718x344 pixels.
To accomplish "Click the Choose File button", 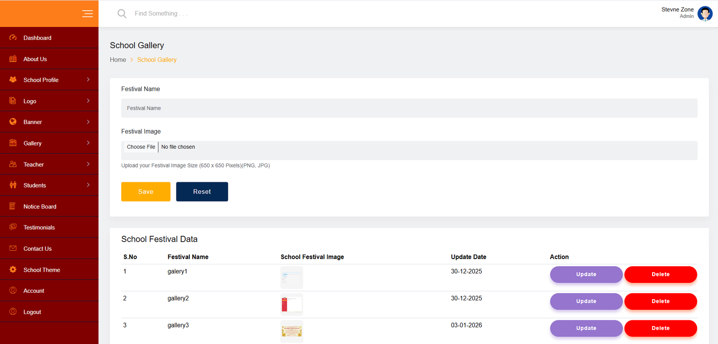I will point(141,147).
